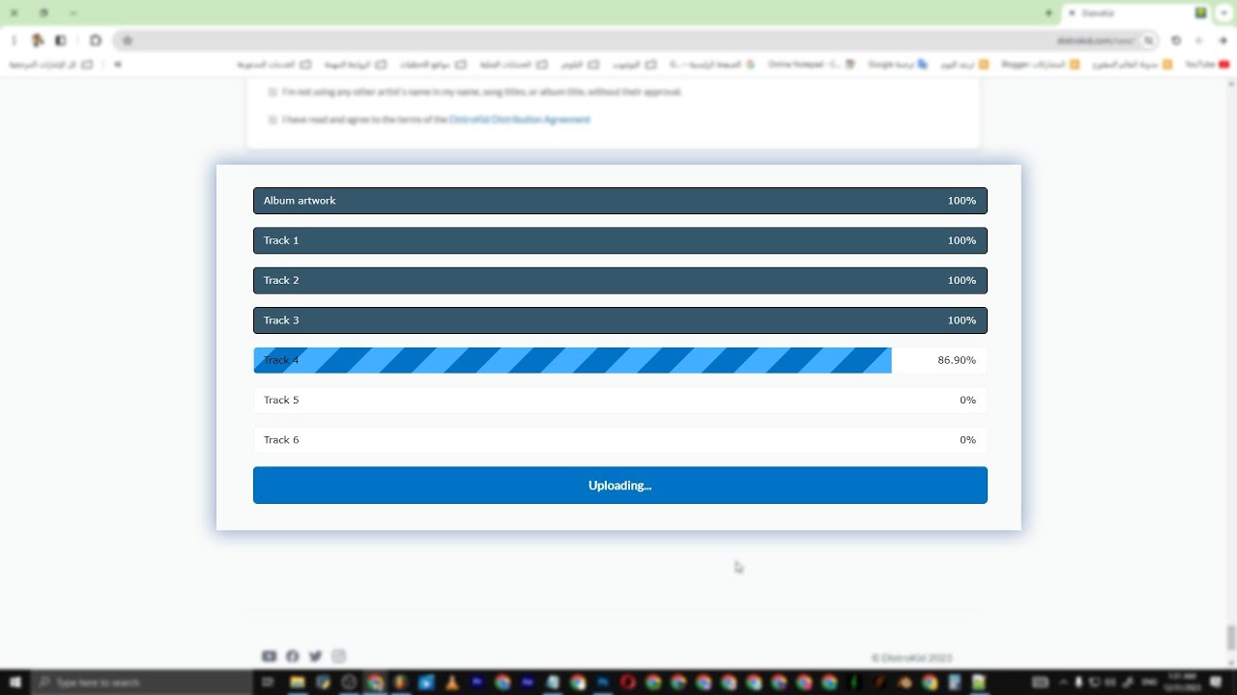
Task: Click the address bar URL field
Action: (x=633, y=41)
